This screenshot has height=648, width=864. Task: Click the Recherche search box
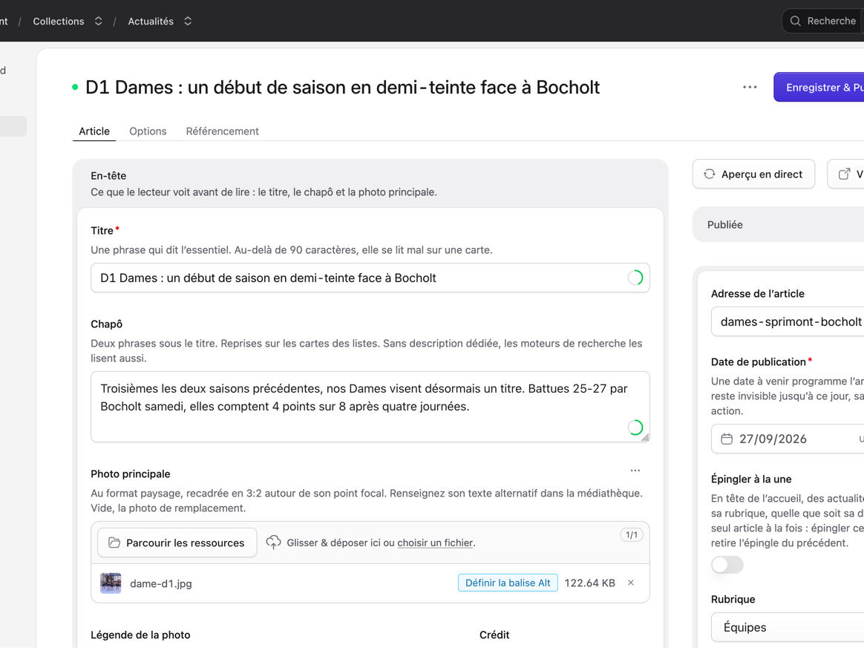tap(822, 21)
